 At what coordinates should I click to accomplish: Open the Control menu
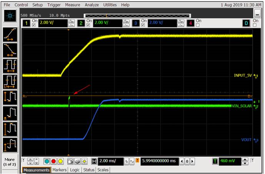point(21,5)
